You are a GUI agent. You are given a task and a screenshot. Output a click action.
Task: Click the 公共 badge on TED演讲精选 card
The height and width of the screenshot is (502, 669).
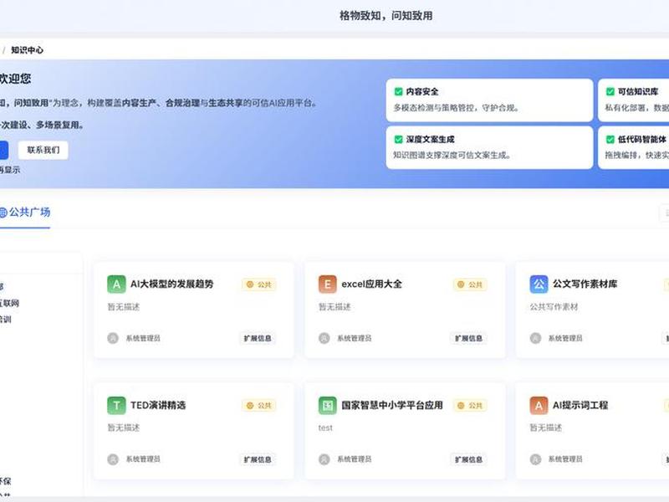(259, 406)
